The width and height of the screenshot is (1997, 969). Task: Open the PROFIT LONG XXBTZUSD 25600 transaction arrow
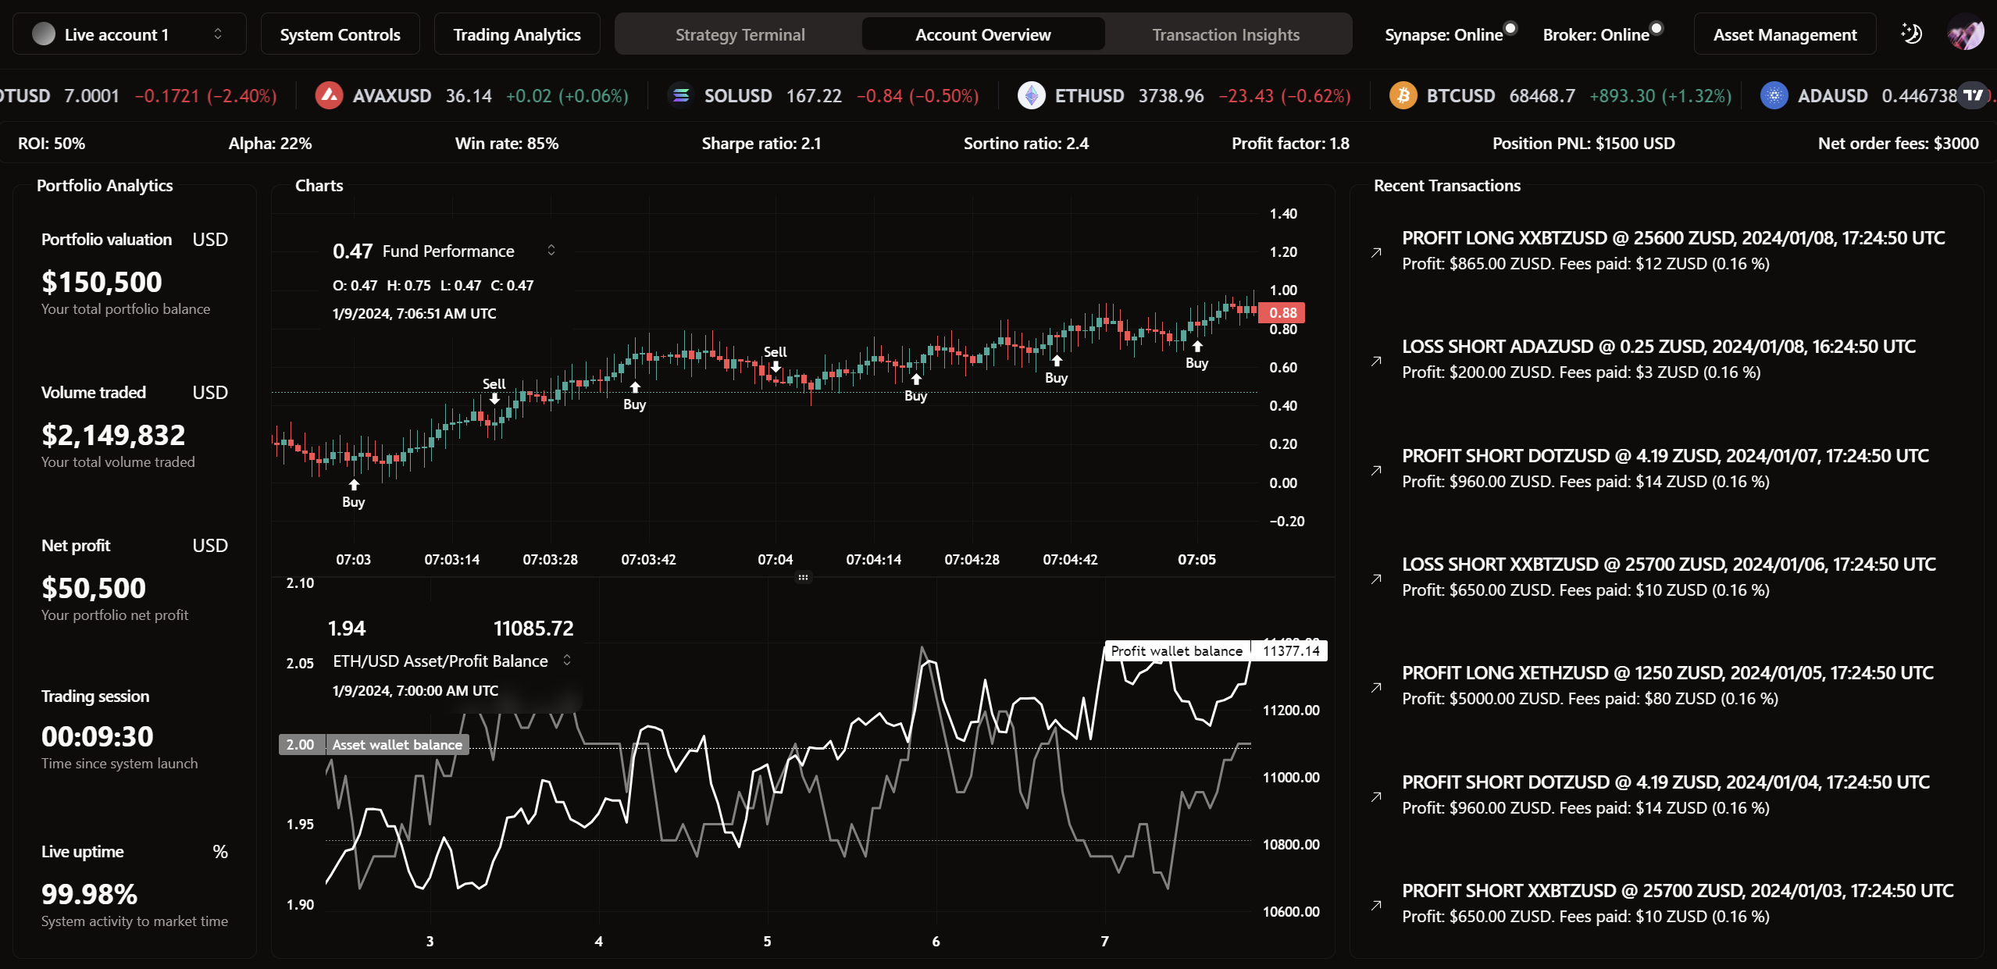click(x=1376, y=252)
